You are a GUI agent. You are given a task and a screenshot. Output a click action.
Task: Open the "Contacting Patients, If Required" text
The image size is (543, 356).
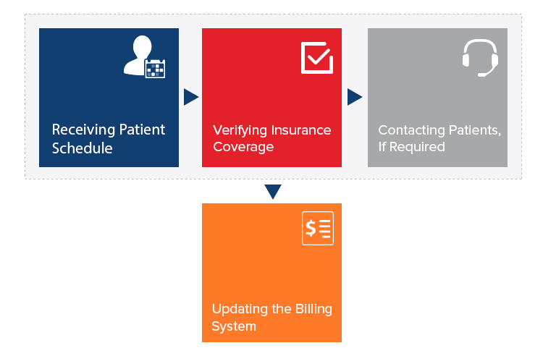(x=439, y=138)
